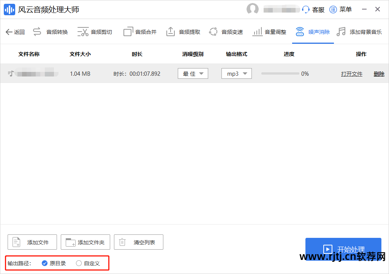
Task: Click the 清空列表 button
Action: tap(138, 242)
